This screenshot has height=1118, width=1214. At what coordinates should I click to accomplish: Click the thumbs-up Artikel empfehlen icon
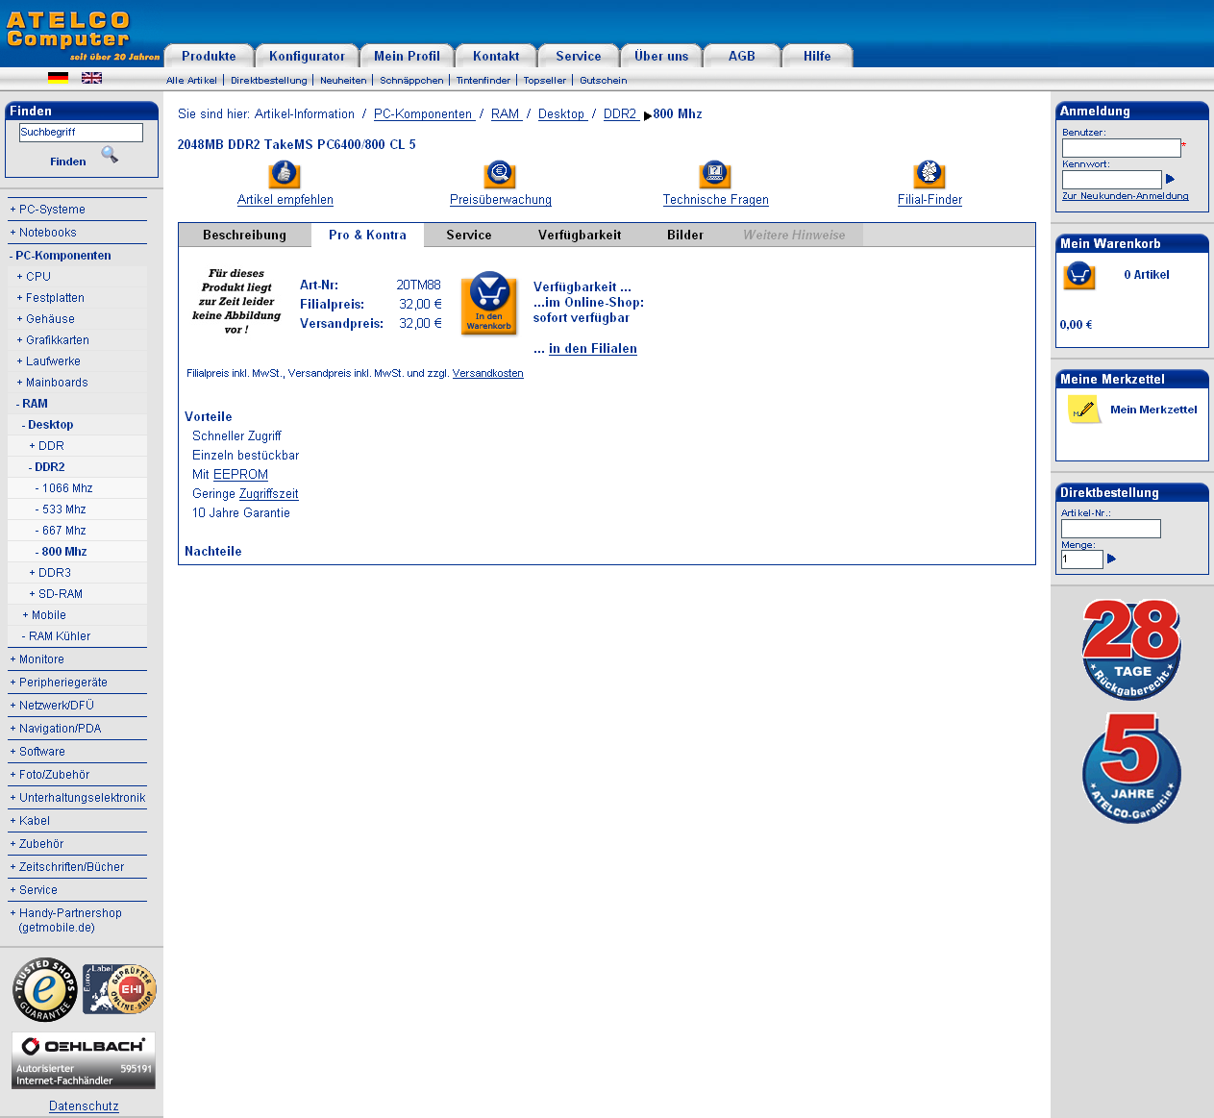pyautogui.click(x=284, y=174)
